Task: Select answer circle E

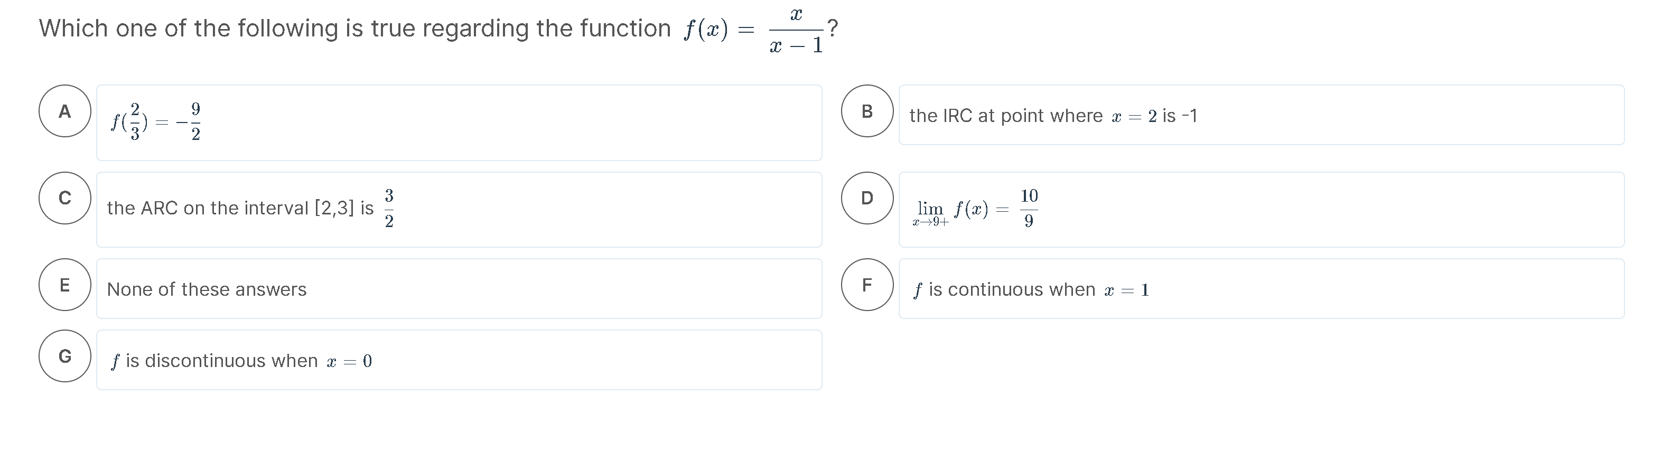Action: point(65,285)
